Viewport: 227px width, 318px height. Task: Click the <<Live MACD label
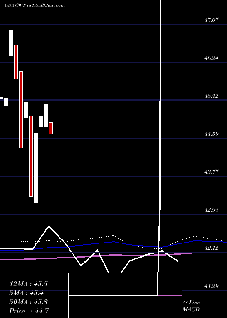coord(191,306)
